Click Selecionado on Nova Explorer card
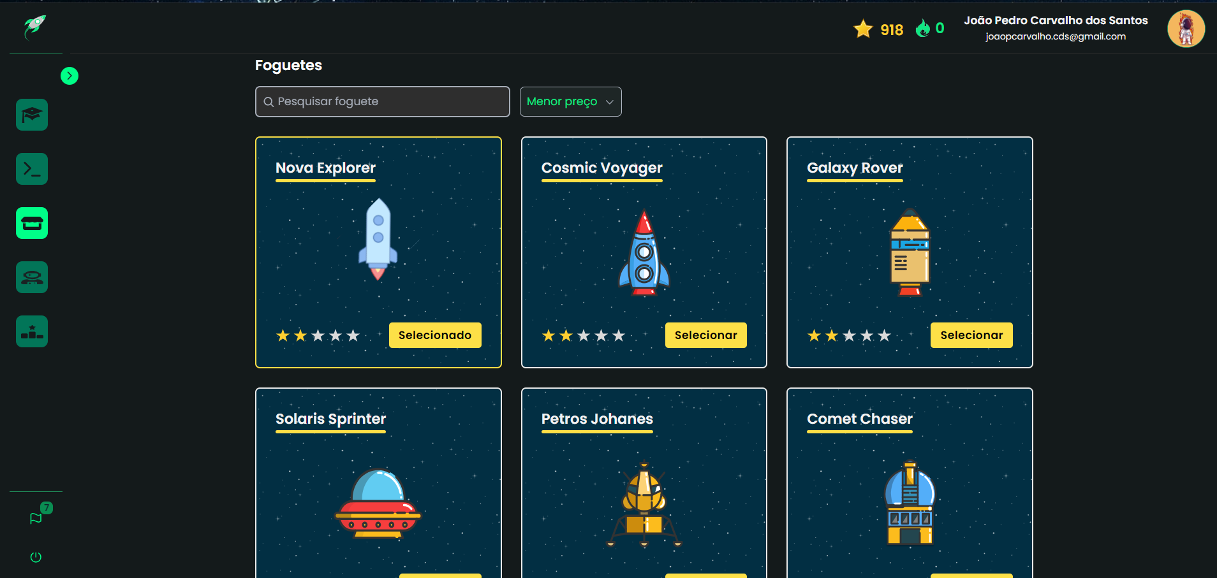This screenshot has width=1217, height=578. click(x=435, y=335)
